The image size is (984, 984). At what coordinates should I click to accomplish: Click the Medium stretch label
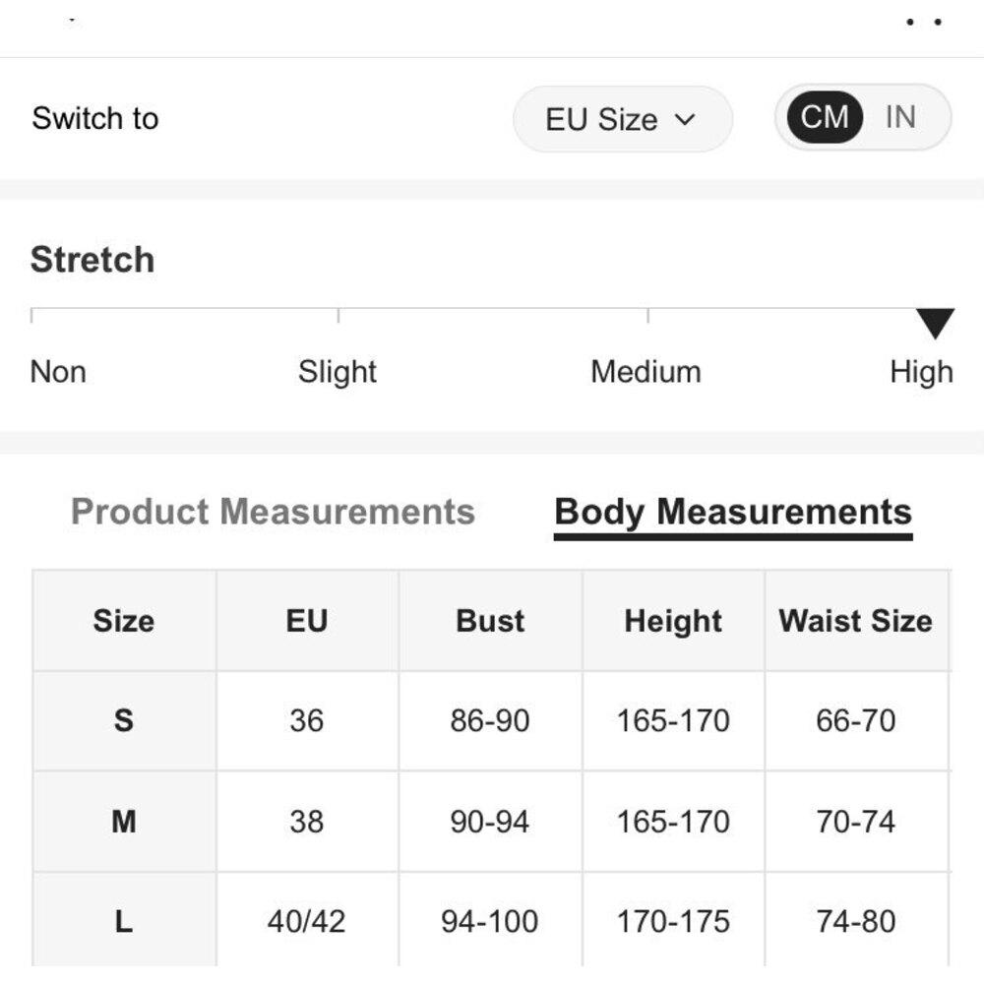pos(646,372)
